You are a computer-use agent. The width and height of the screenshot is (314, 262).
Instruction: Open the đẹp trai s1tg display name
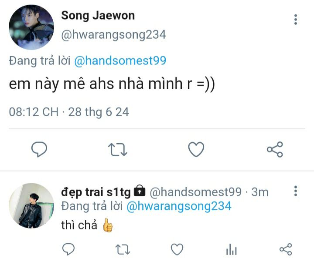[96, 192]
